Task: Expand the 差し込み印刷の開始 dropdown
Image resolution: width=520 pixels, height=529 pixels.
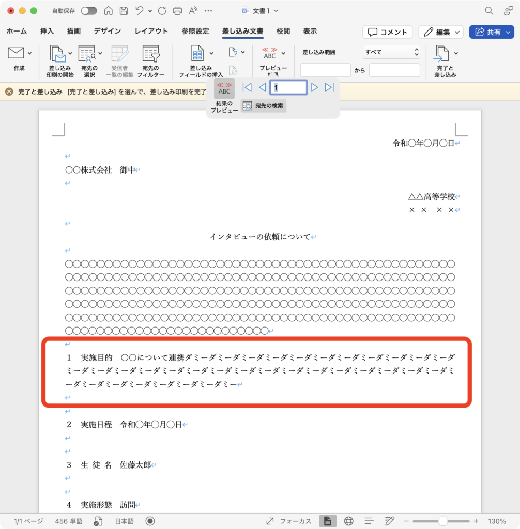Action: pos(70,53)
